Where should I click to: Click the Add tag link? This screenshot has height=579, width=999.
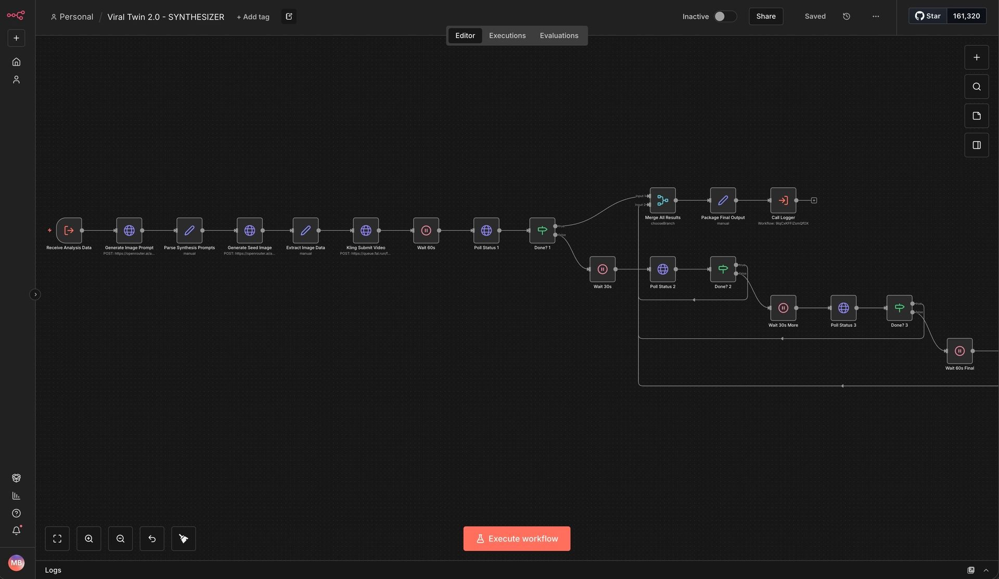[253, 17]
